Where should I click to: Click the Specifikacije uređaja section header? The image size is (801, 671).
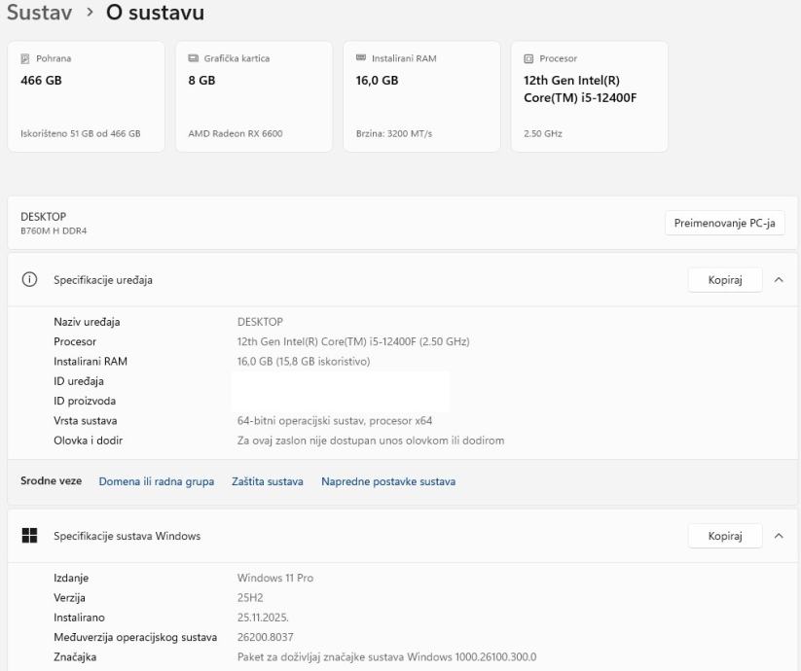point(102,280)
